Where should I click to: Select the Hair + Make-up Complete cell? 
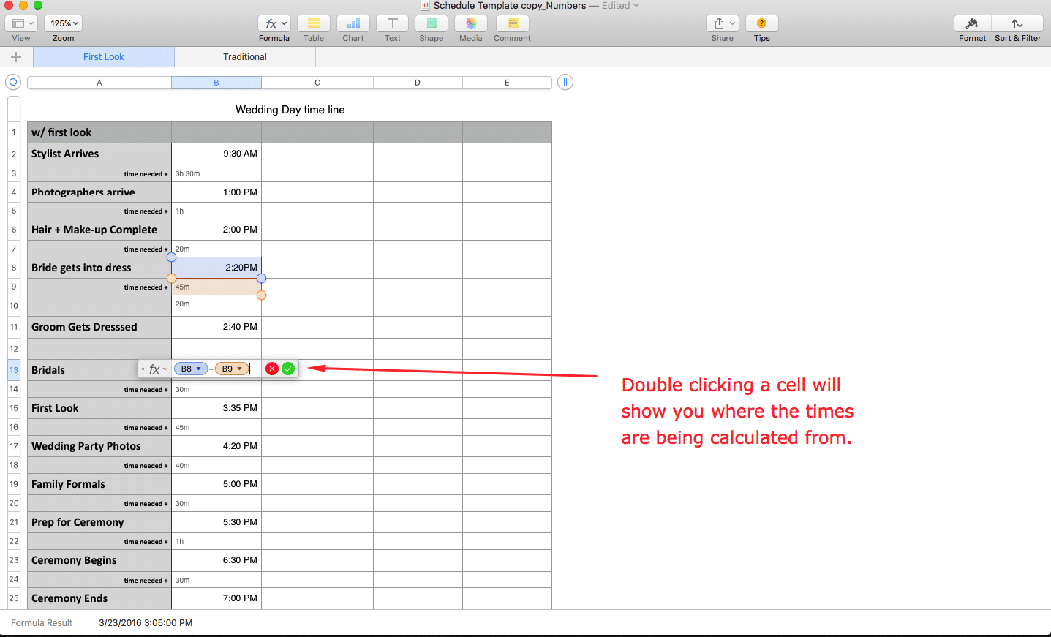[99, 230]
